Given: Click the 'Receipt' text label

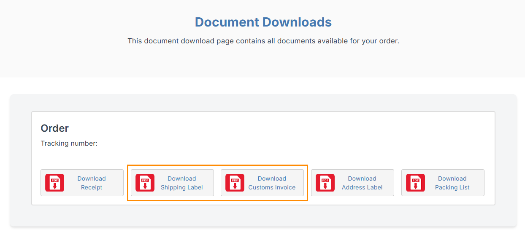Looking at the screenshot, I should click(x=92, y=188).
